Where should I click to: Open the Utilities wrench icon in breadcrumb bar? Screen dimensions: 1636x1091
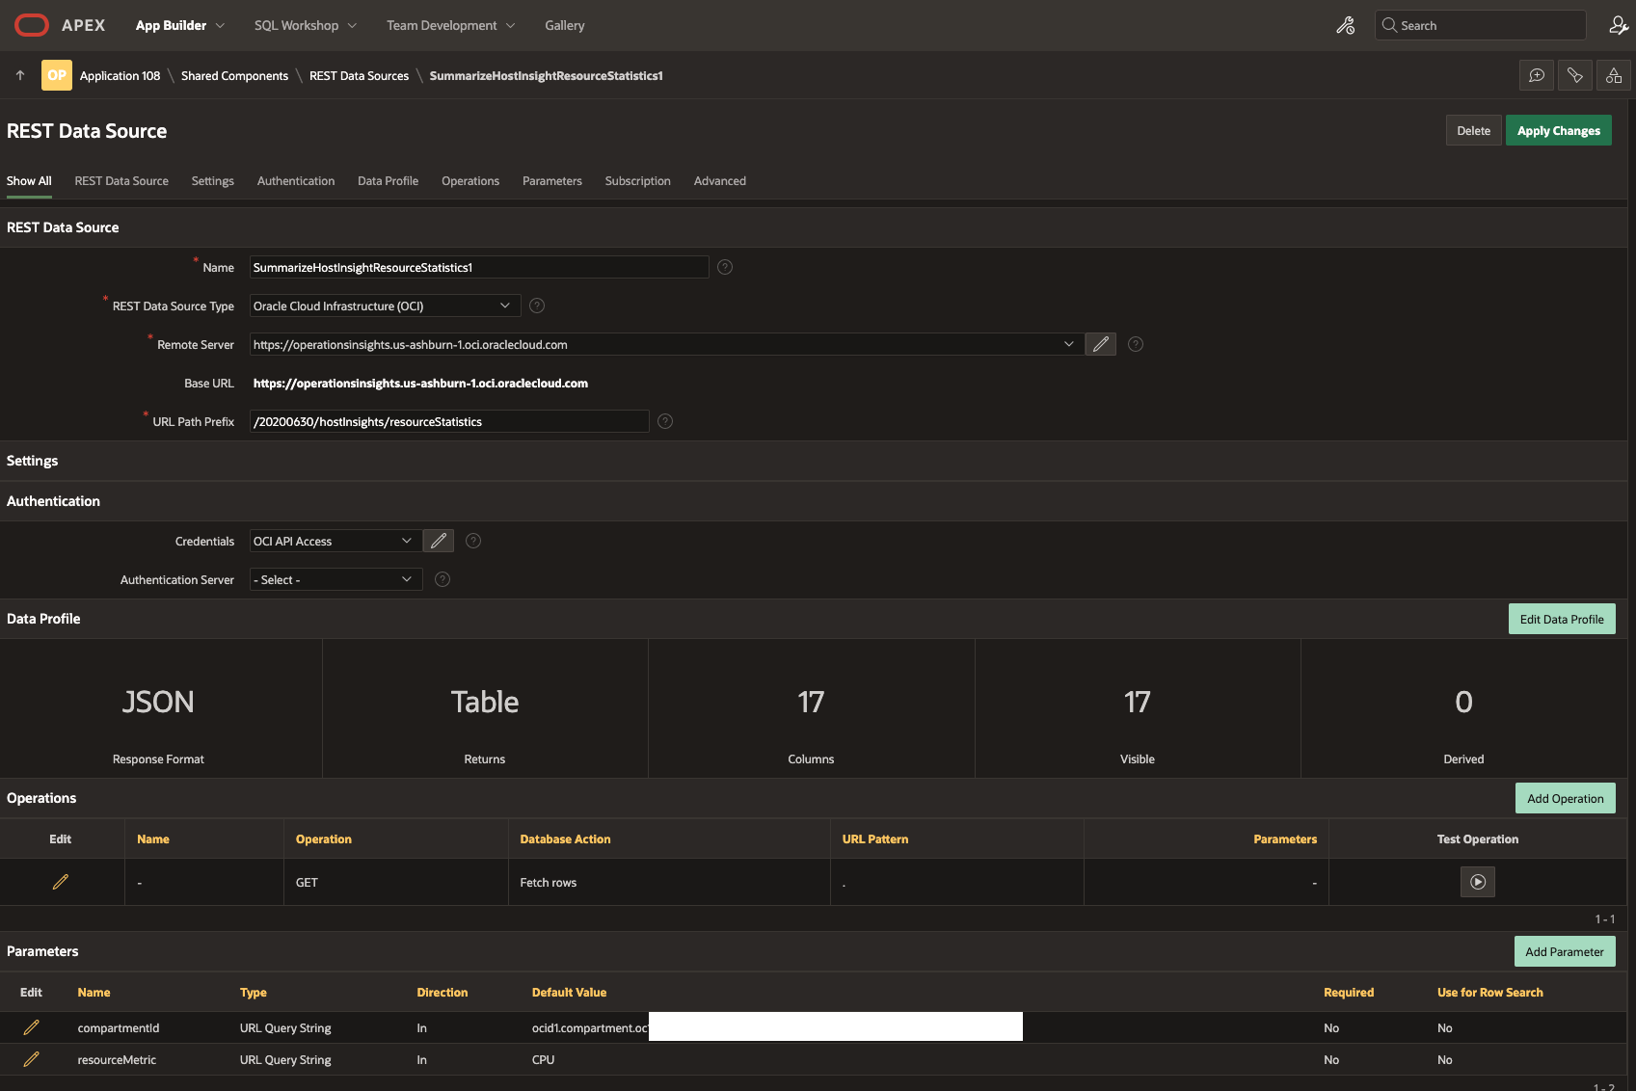(1575, 75)
